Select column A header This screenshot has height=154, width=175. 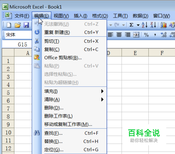tap(23, 53)
